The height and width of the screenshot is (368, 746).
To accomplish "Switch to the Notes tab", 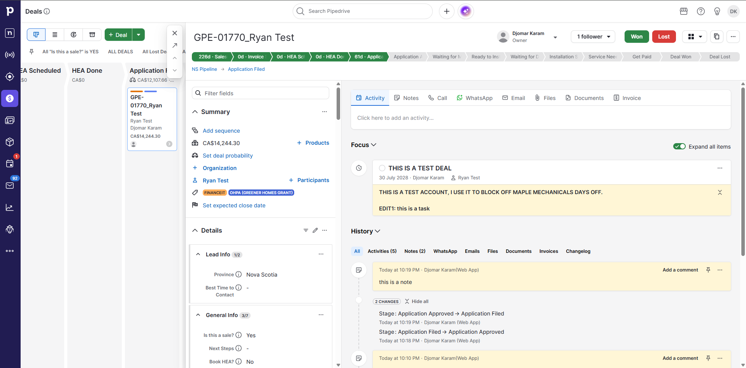I will (406, 98).
